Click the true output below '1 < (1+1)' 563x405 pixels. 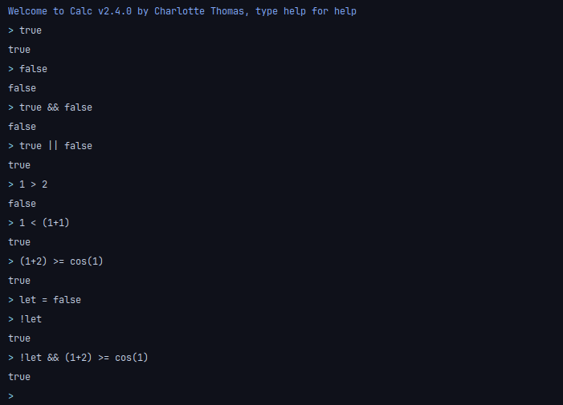(x=19, y=242)
